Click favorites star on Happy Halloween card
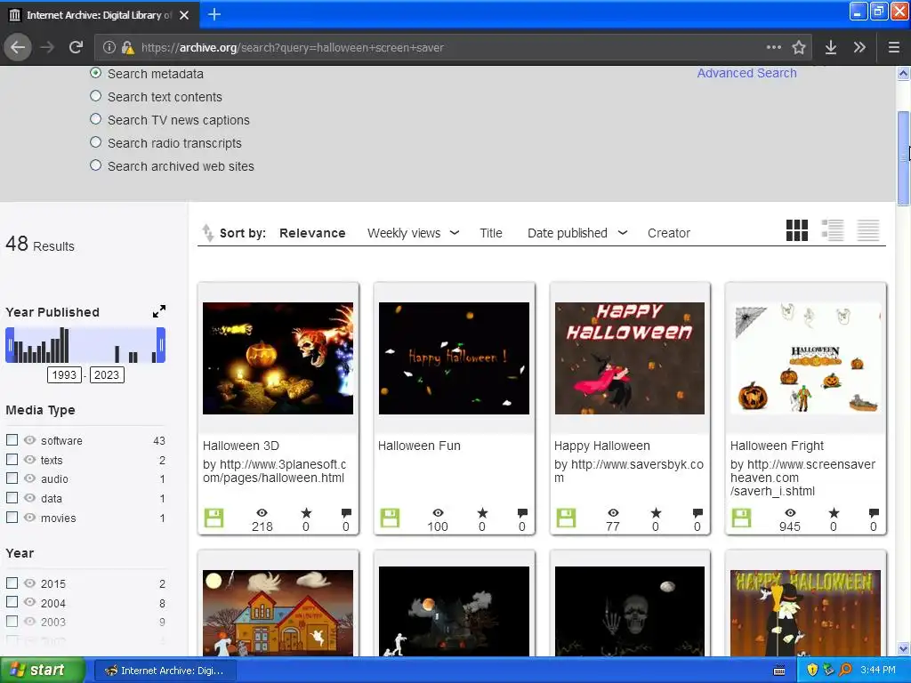 tap(656, 513)
